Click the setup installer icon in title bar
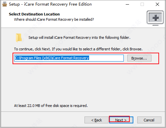This screenshot has width=166, height=128. coord(5,4)
